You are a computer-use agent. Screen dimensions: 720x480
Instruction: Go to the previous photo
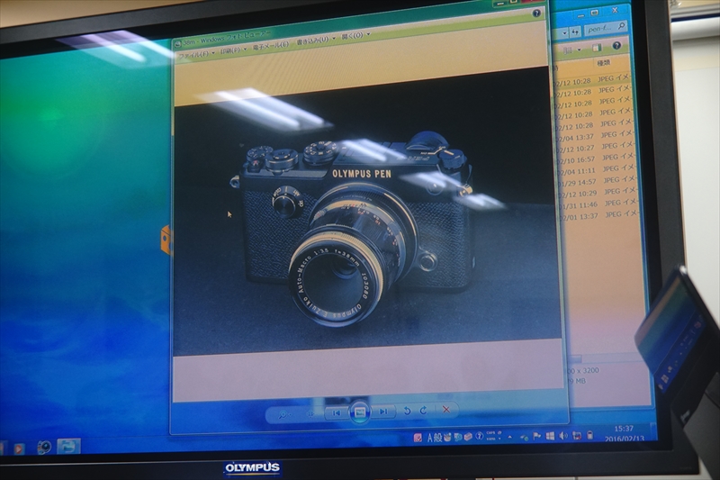[336, 413]
